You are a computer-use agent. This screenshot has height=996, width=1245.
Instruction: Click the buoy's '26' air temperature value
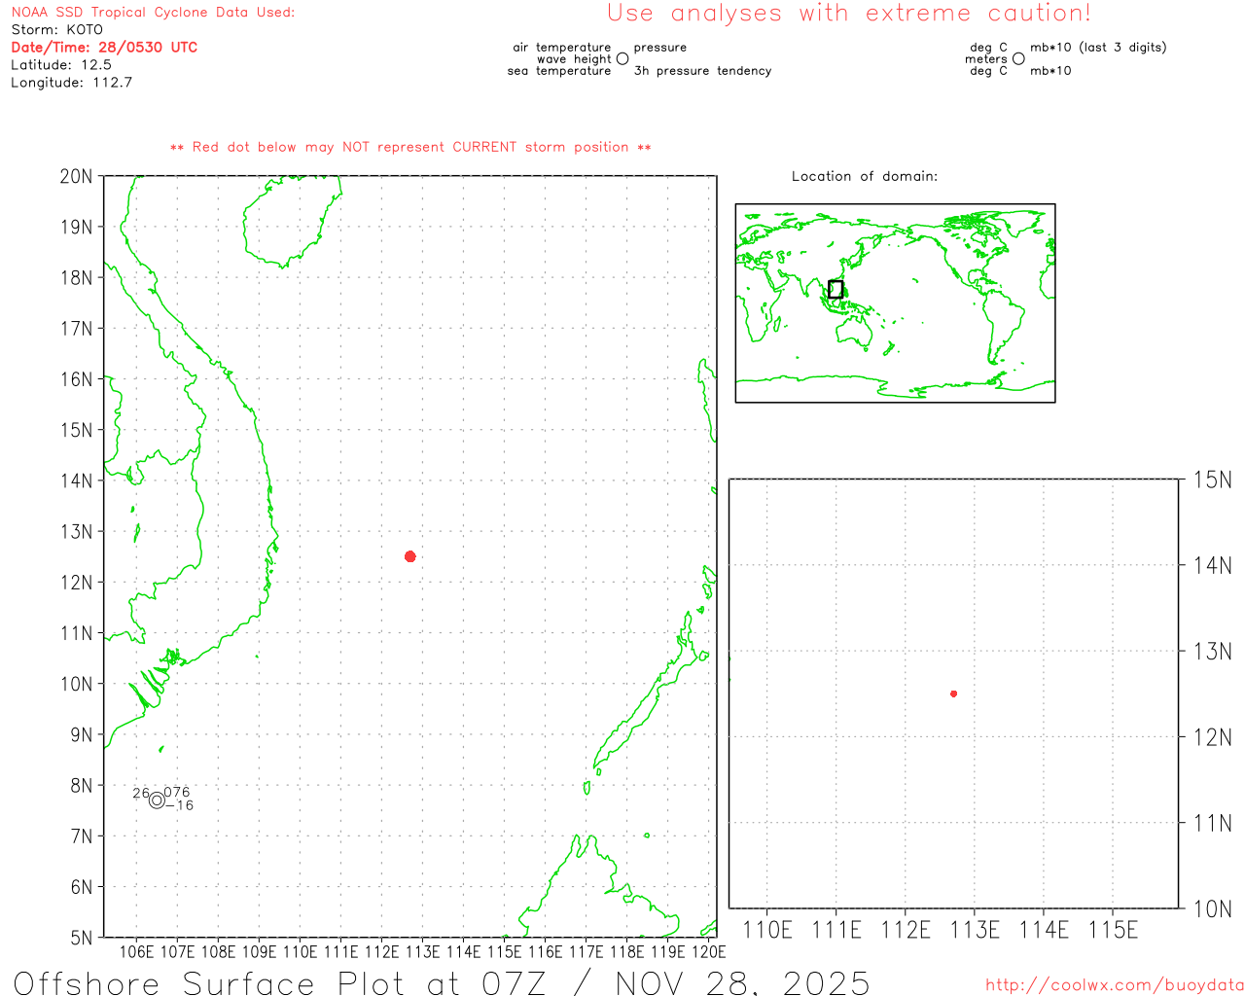141,794
